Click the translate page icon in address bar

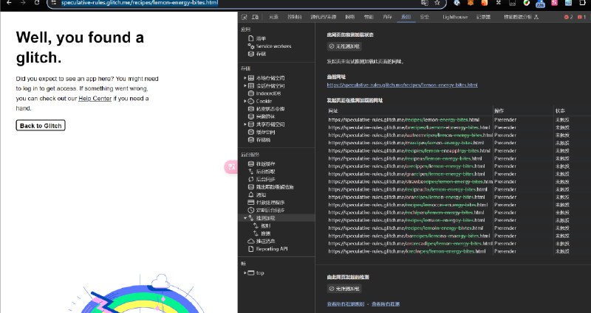424,3
